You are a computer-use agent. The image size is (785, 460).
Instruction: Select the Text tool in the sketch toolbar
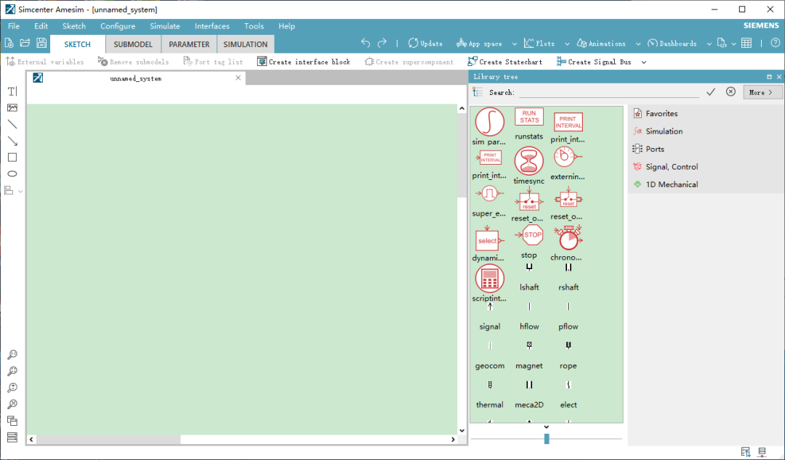(x=12, y=91)
